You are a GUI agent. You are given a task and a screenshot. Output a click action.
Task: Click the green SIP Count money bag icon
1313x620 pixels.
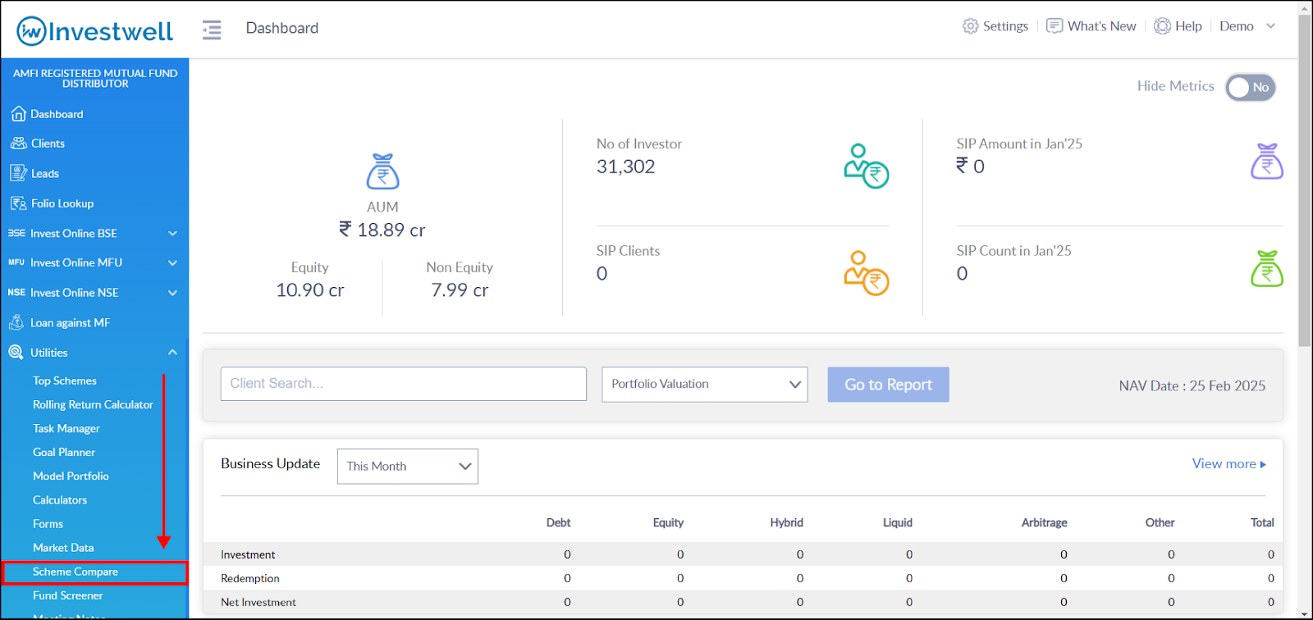(x=1267, y=268)
